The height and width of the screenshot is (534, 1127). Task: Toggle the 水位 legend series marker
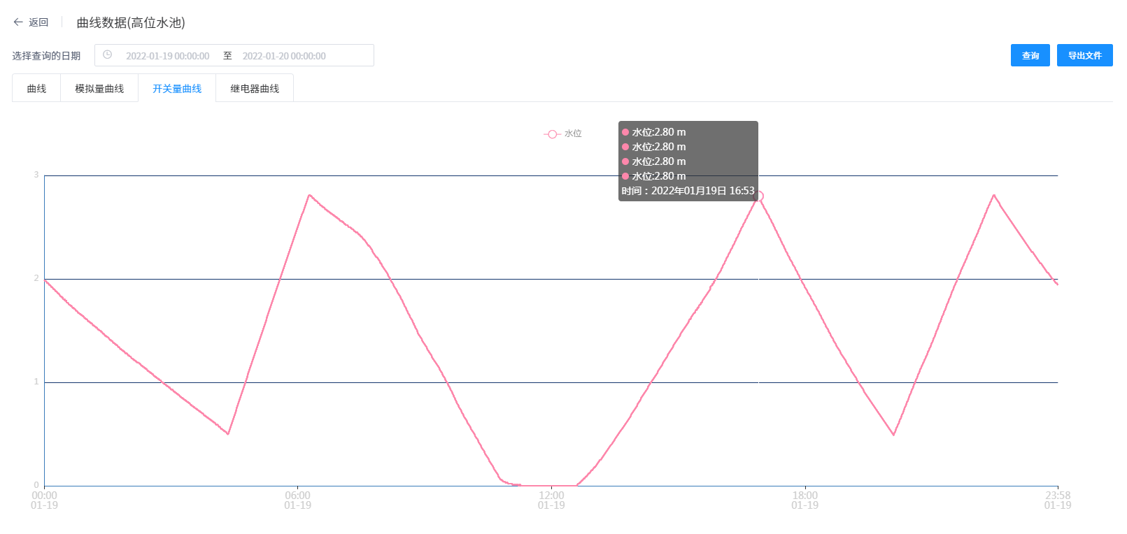click(x=552, y=133)
